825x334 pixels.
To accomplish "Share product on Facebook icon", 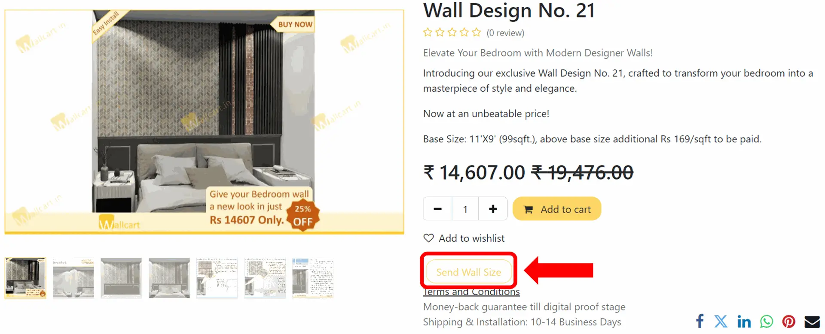I will coord(700,321).
